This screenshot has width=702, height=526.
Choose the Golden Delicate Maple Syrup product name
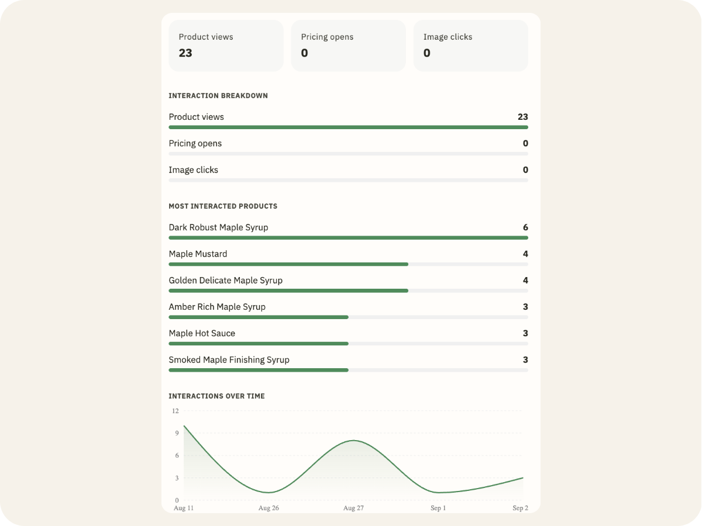tap(226, 281)
